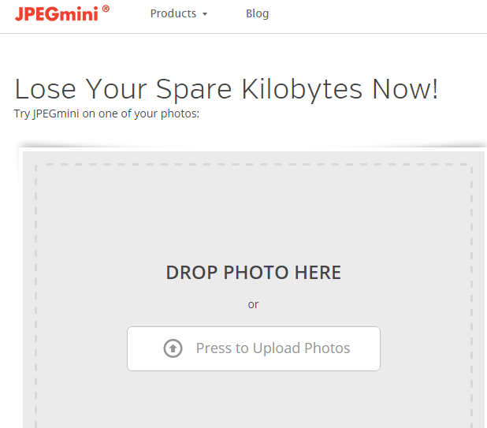Click the "HERE" word in the drop area

[318, 273]
